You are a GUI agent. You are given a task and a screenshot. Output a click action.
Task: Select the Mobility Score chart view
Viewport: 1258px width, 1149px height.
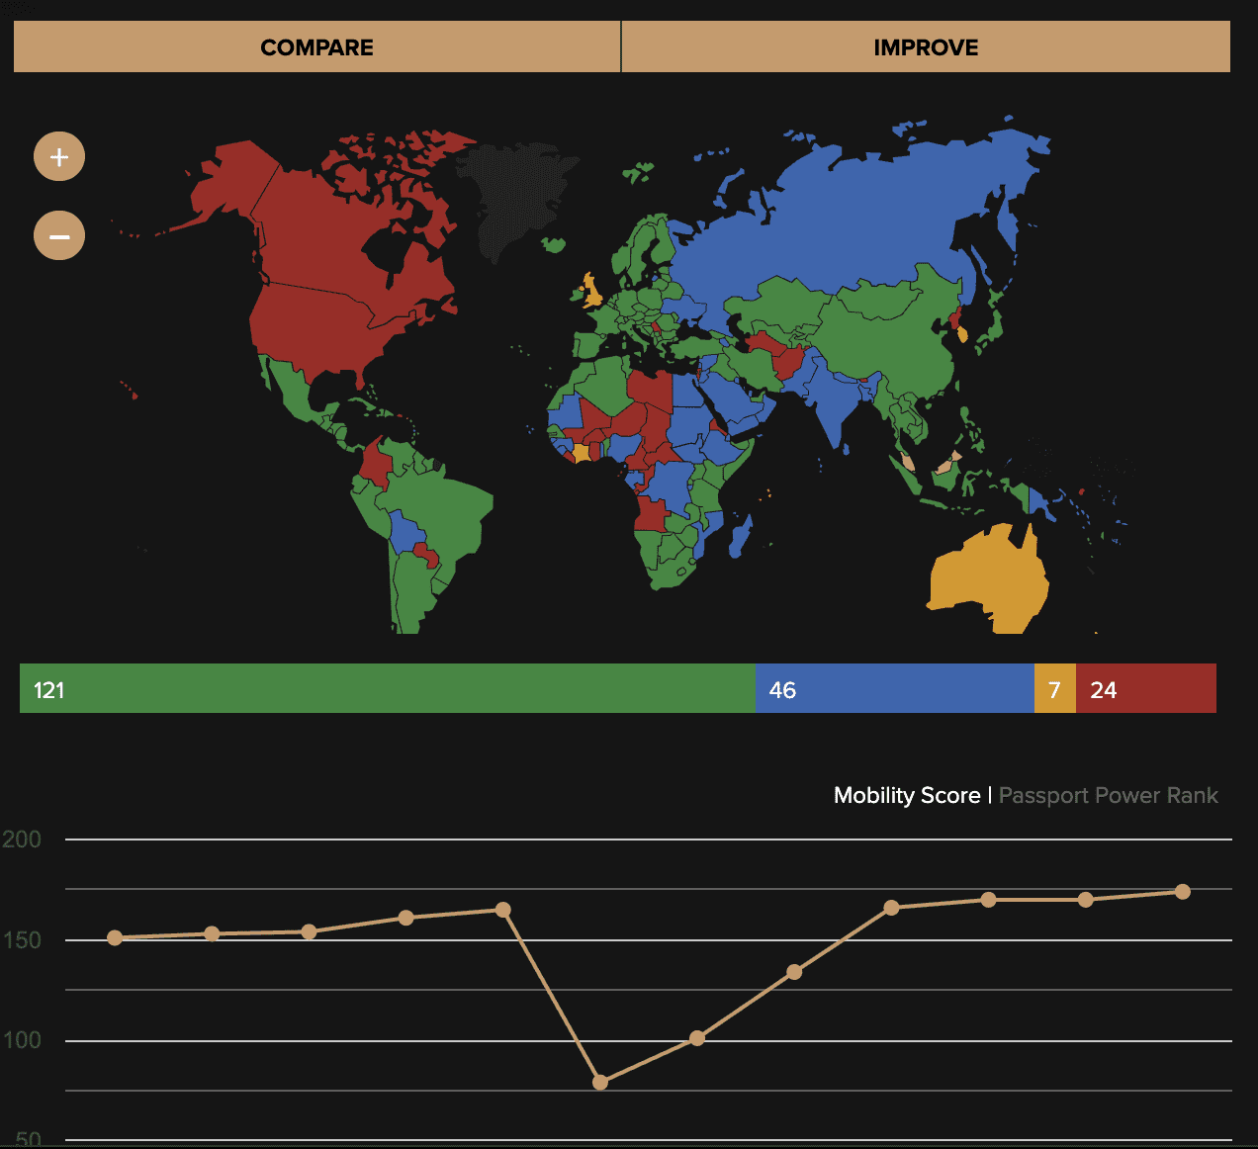click(x=906, y=795)
